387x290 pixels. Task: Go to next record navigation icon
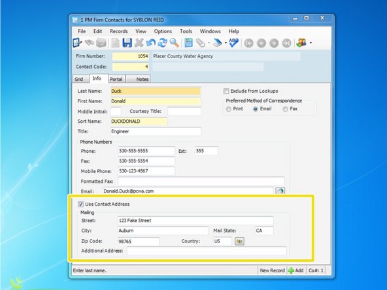[274, 43]
